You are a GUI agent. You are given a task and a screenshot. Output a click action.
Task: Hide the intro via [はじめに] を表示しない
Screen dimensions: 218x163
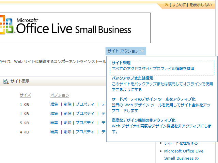(x=191, y=5)
